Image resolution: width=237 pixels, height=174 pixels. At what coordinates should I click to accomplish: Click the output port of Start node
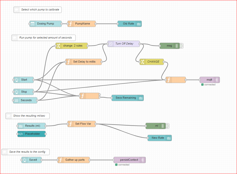34,80
